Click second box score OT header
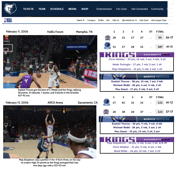Image resolution: width=177 pixels, height=170 pixels. [151, 97]
